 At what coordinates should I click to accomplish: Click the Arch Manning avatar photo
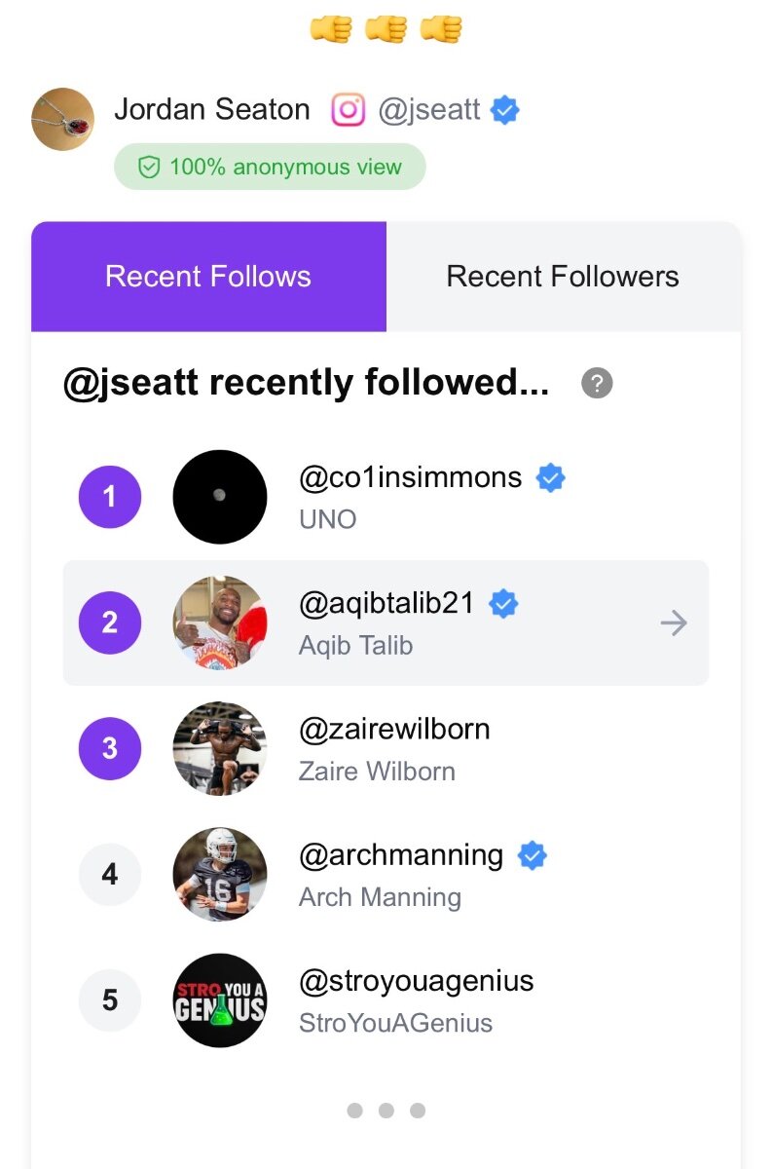point(220,875)
